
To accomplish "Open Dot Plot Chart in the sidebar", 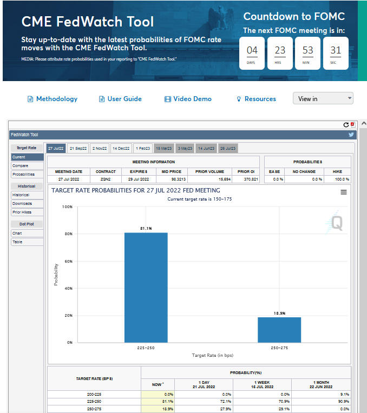I will [27, 234].
